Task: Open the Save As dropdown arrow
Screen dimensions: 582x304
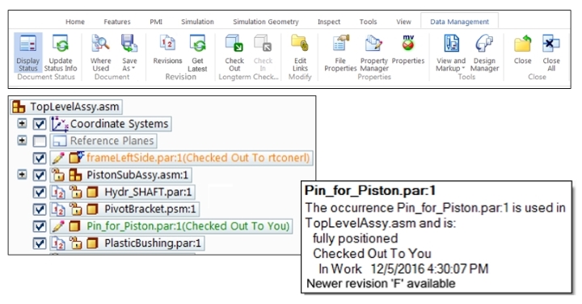Action: 133,69
